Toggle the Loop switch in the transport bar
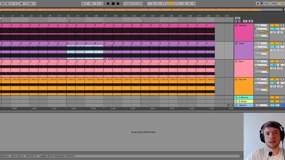The image size is (285, 160). point(171,4)
